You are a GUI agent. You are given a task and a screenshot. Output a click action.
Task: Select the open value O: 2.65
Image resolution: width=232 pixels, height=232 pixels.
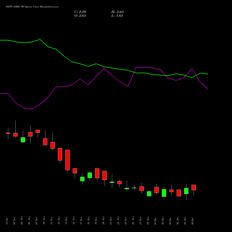point(80,16)
